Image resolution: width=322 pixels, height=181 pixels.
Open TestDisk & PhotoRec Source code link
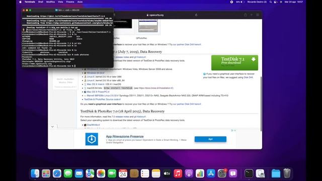click(102, 100)
